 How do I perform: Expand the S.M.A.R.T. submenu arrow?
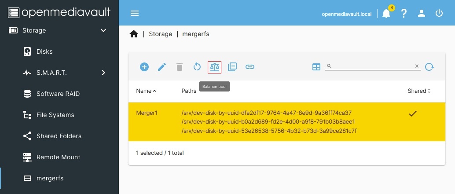[x=103, y=73]
